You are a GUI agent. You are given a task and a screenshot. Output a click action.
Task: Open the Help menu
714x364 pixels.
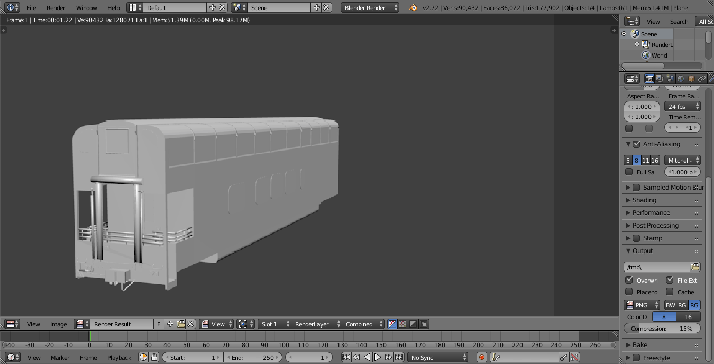[x=113, y=7]
